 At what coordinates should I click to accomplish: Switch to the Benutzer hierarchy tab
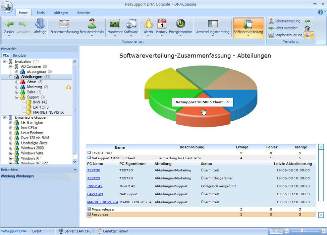point(19,55)
